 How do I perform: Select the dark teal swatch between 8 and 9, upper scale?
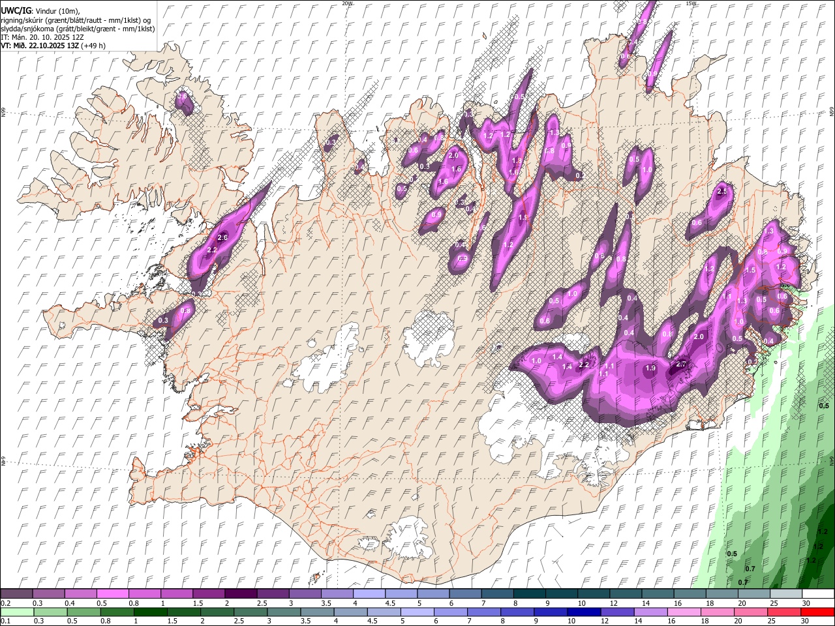pyautogui.click(x=530, y=594)
